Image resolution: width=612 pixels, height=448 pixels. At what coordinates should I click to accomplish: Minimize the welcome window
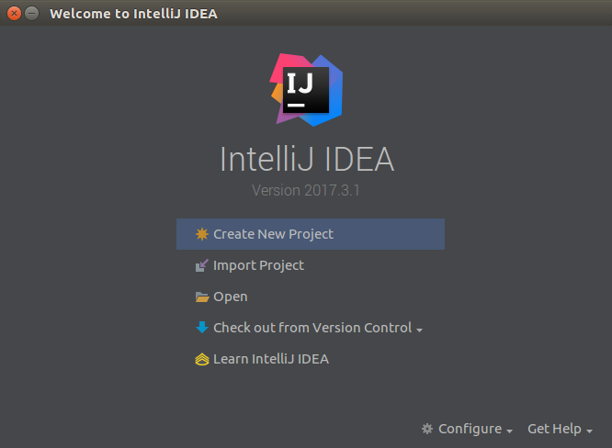pos(31,13)
